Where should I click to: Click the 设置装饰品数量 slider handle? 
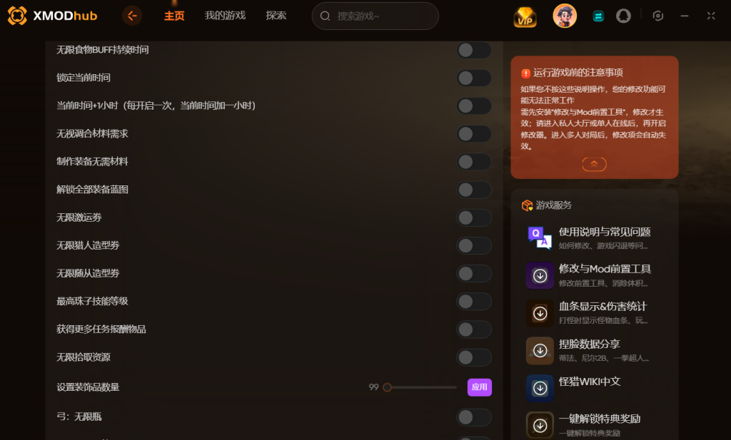pyautogui.click(x=387, y=387)
